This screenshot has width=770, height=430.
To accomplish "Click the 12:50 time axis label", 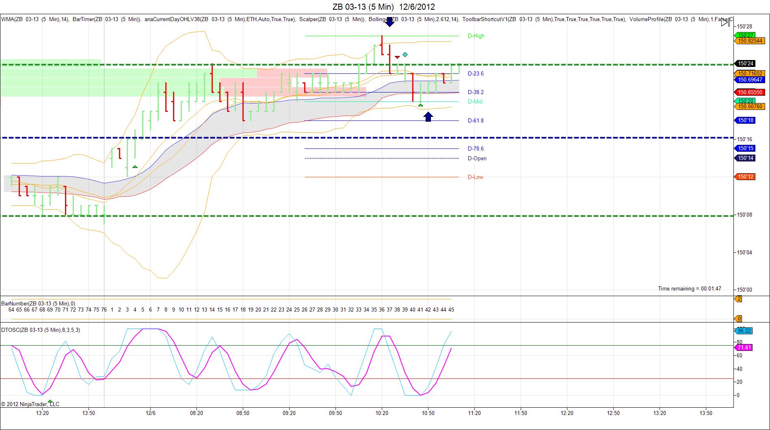I will click(613, 413).
